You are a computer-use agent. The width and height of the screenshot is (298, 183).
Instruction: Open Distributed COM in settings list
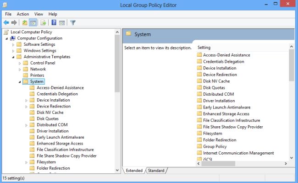click(x=219, y=94)
